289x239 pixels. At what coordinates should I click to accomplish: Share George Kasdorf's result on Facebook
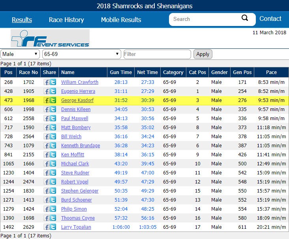pos(47,100)
